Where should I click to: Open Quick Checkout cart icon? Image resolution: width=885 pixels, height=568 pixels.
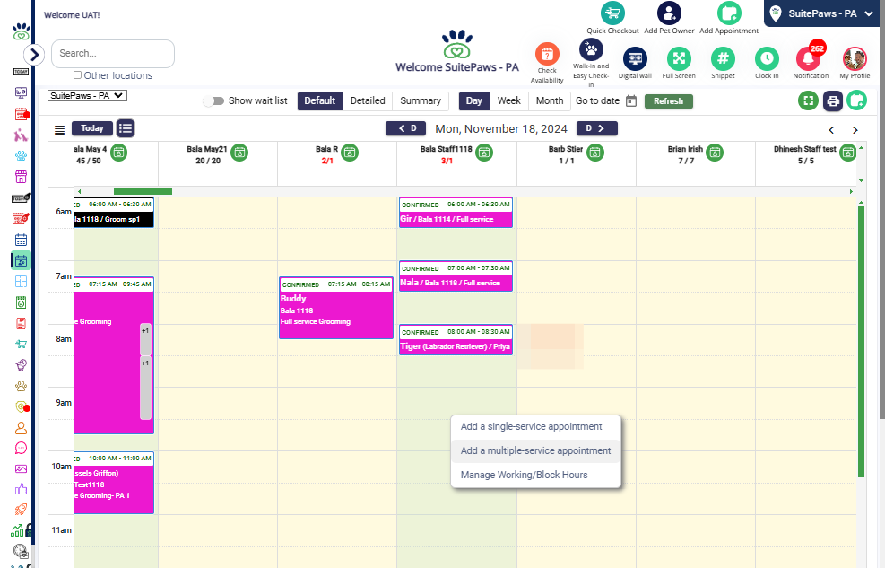pyautogui.click(x=612, y=13)
